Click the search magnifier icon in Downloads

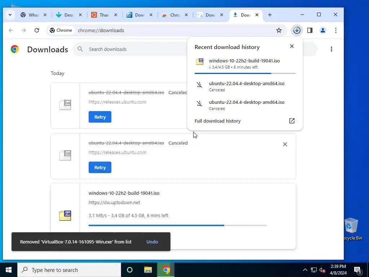tap(80, 49)
